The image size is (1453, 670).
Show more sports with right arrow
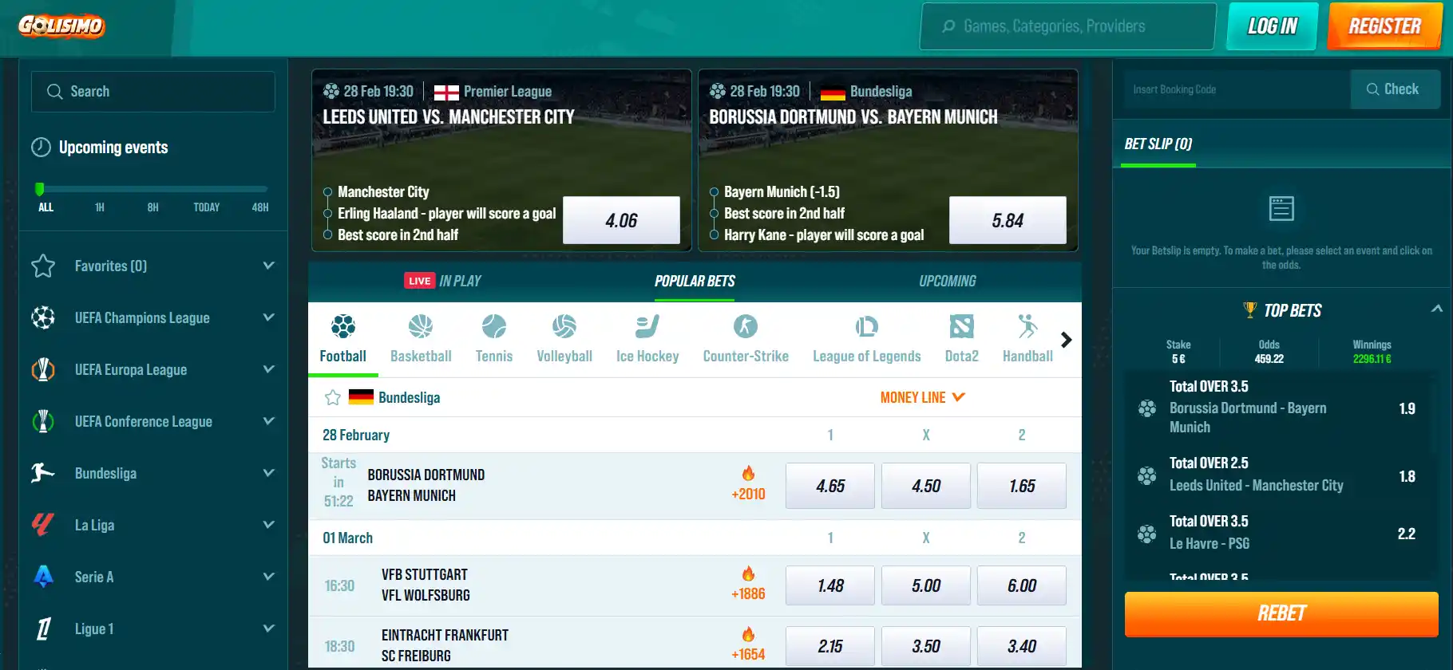[x=1066, y=340]
